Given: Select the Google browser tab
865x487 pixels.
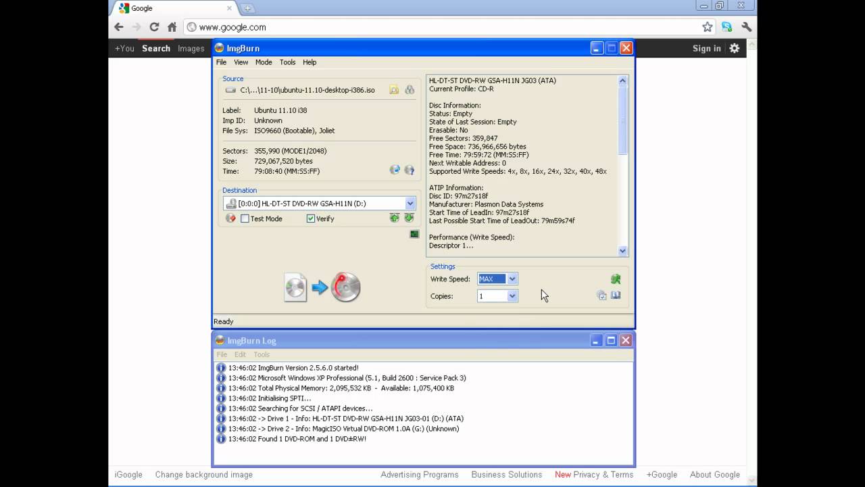Looking at the screenshot, I should [174, 8].
